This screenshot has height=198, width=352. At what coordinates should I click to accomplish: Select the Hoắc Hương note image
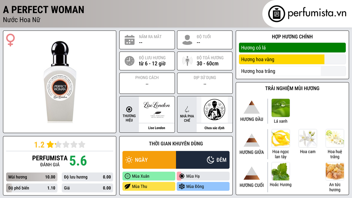[x=280, y=171]
